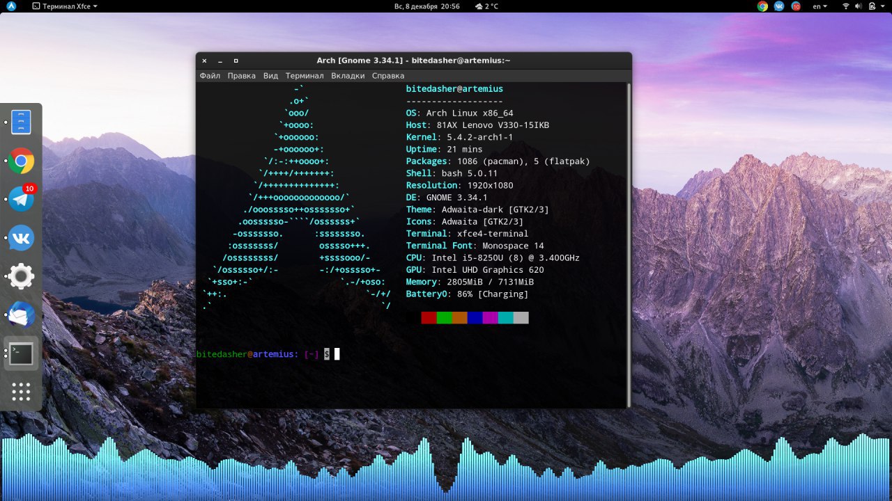Click the 'OS: Arch Linux x86_64' line

(459, 113)
